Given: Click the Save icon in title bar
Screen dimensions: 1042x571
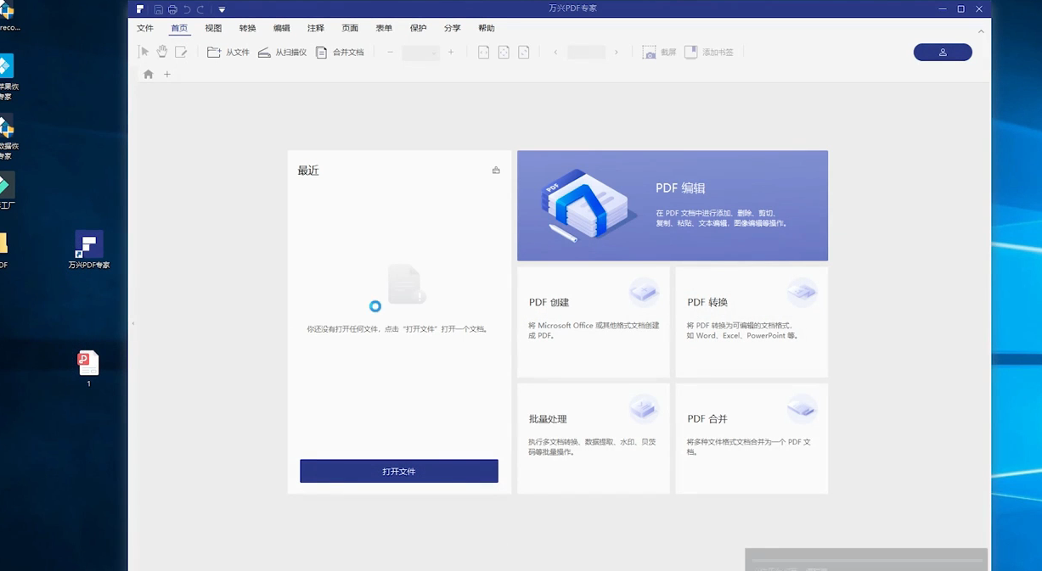Looking at the screenshot, I should (x=159, y=9).
